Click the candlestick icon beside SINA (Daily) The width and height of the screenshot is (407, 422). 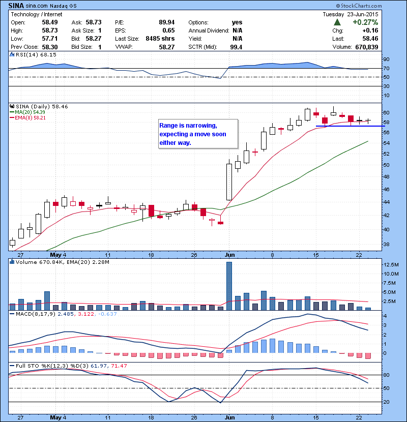pos(12,106)
